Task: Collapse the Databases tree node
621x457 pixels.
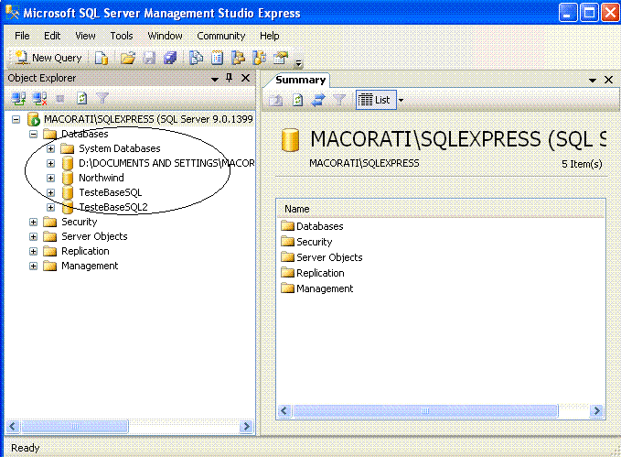Action: point(33,134)
